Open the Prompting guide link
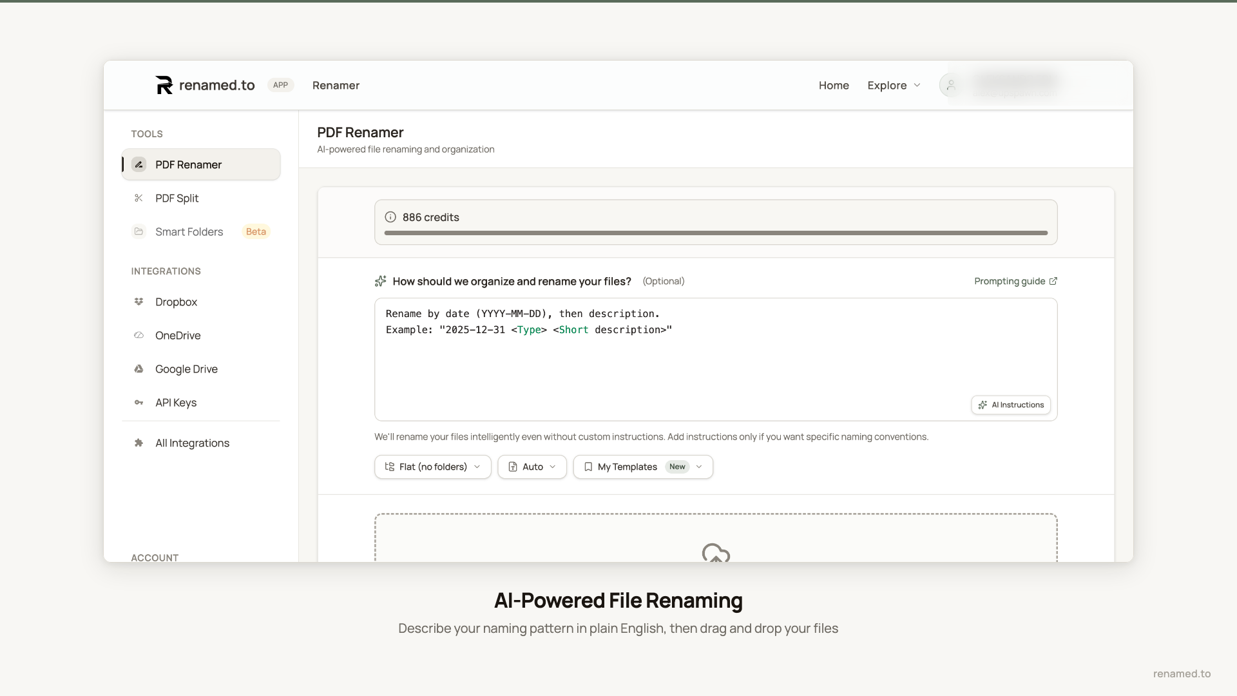 pyautogui.click(x=1015, y=281)
